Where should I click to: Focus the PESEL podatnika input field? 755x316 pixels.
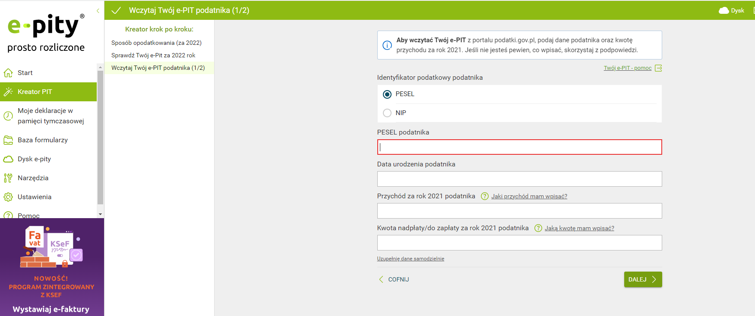(519, 147)
